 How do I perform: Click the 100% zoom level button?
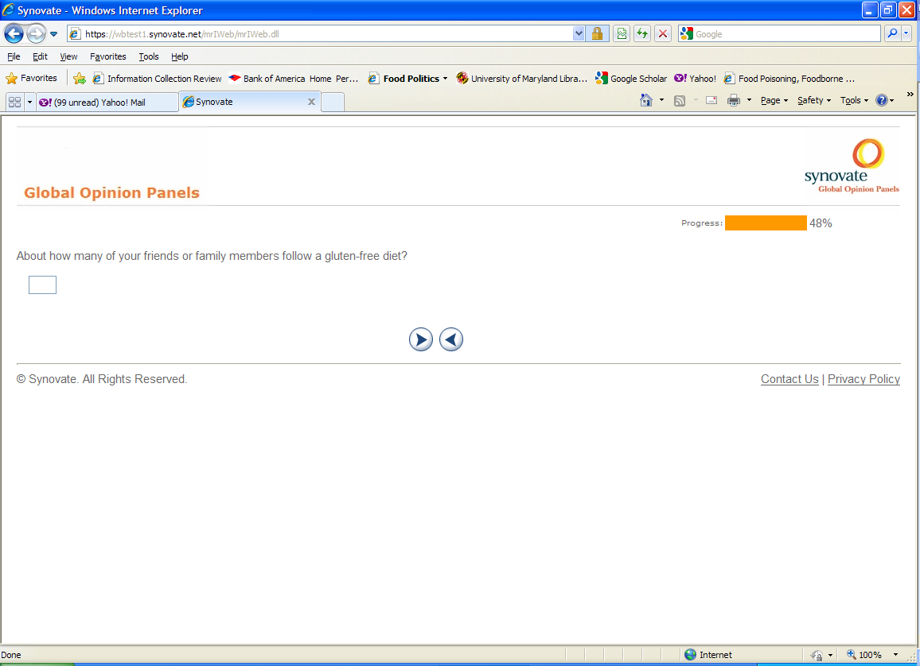(863, 655)
